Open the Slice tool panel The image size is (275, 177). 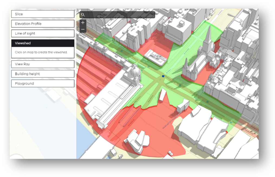[x=43, y=14]
